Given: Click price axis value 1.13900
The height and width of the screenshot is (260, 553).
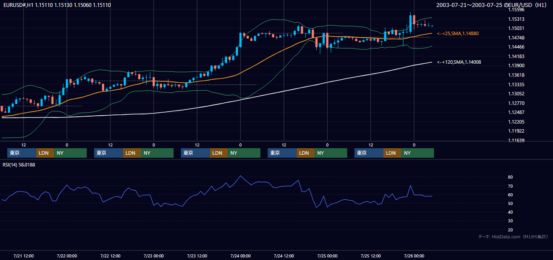Looking at the screenshot, I should [x=516, y=65].
